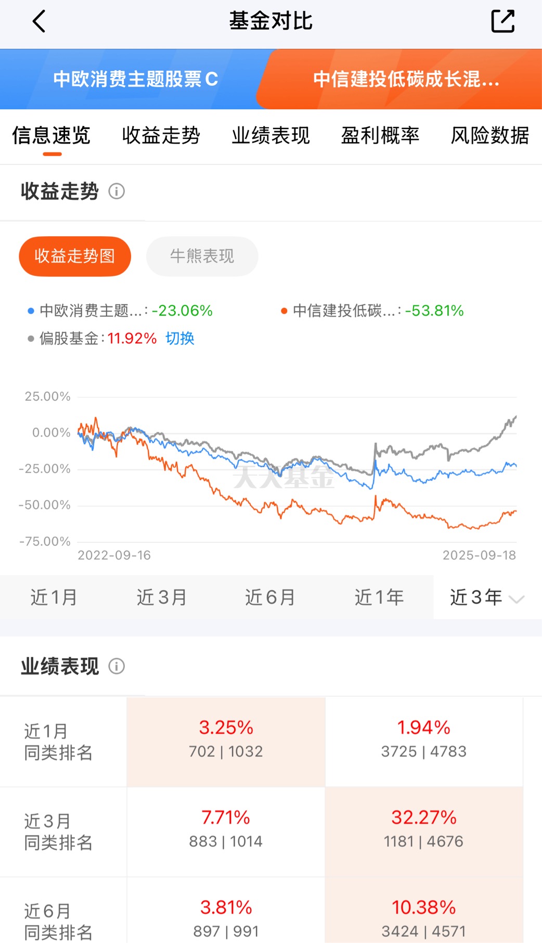Open the share icon at top right

[502, 21]
